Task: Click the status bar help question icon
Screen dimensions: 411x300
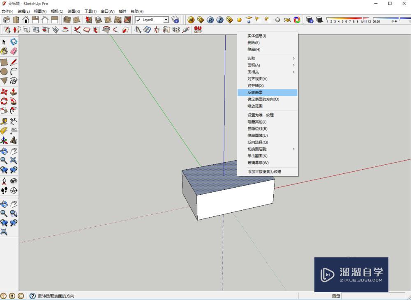Action: point(32,296)
